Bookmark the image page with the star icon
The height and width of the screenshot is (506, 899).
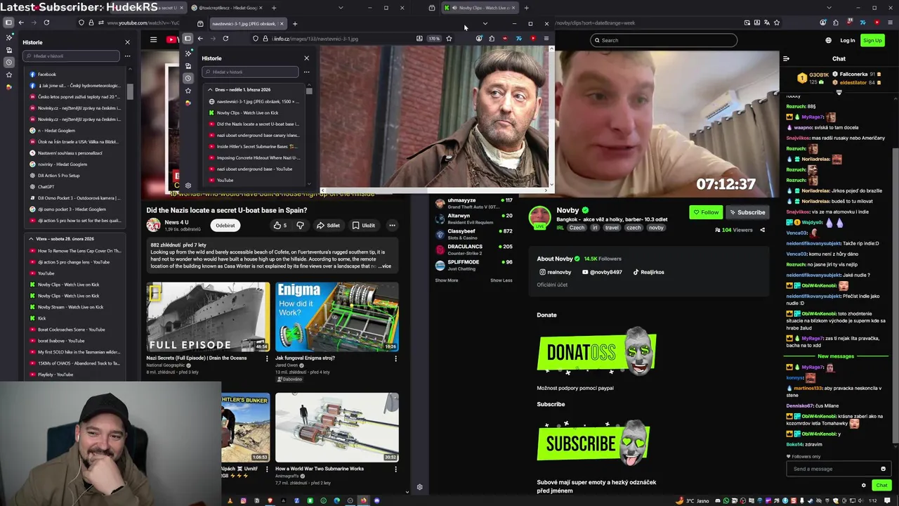[449, 39]
